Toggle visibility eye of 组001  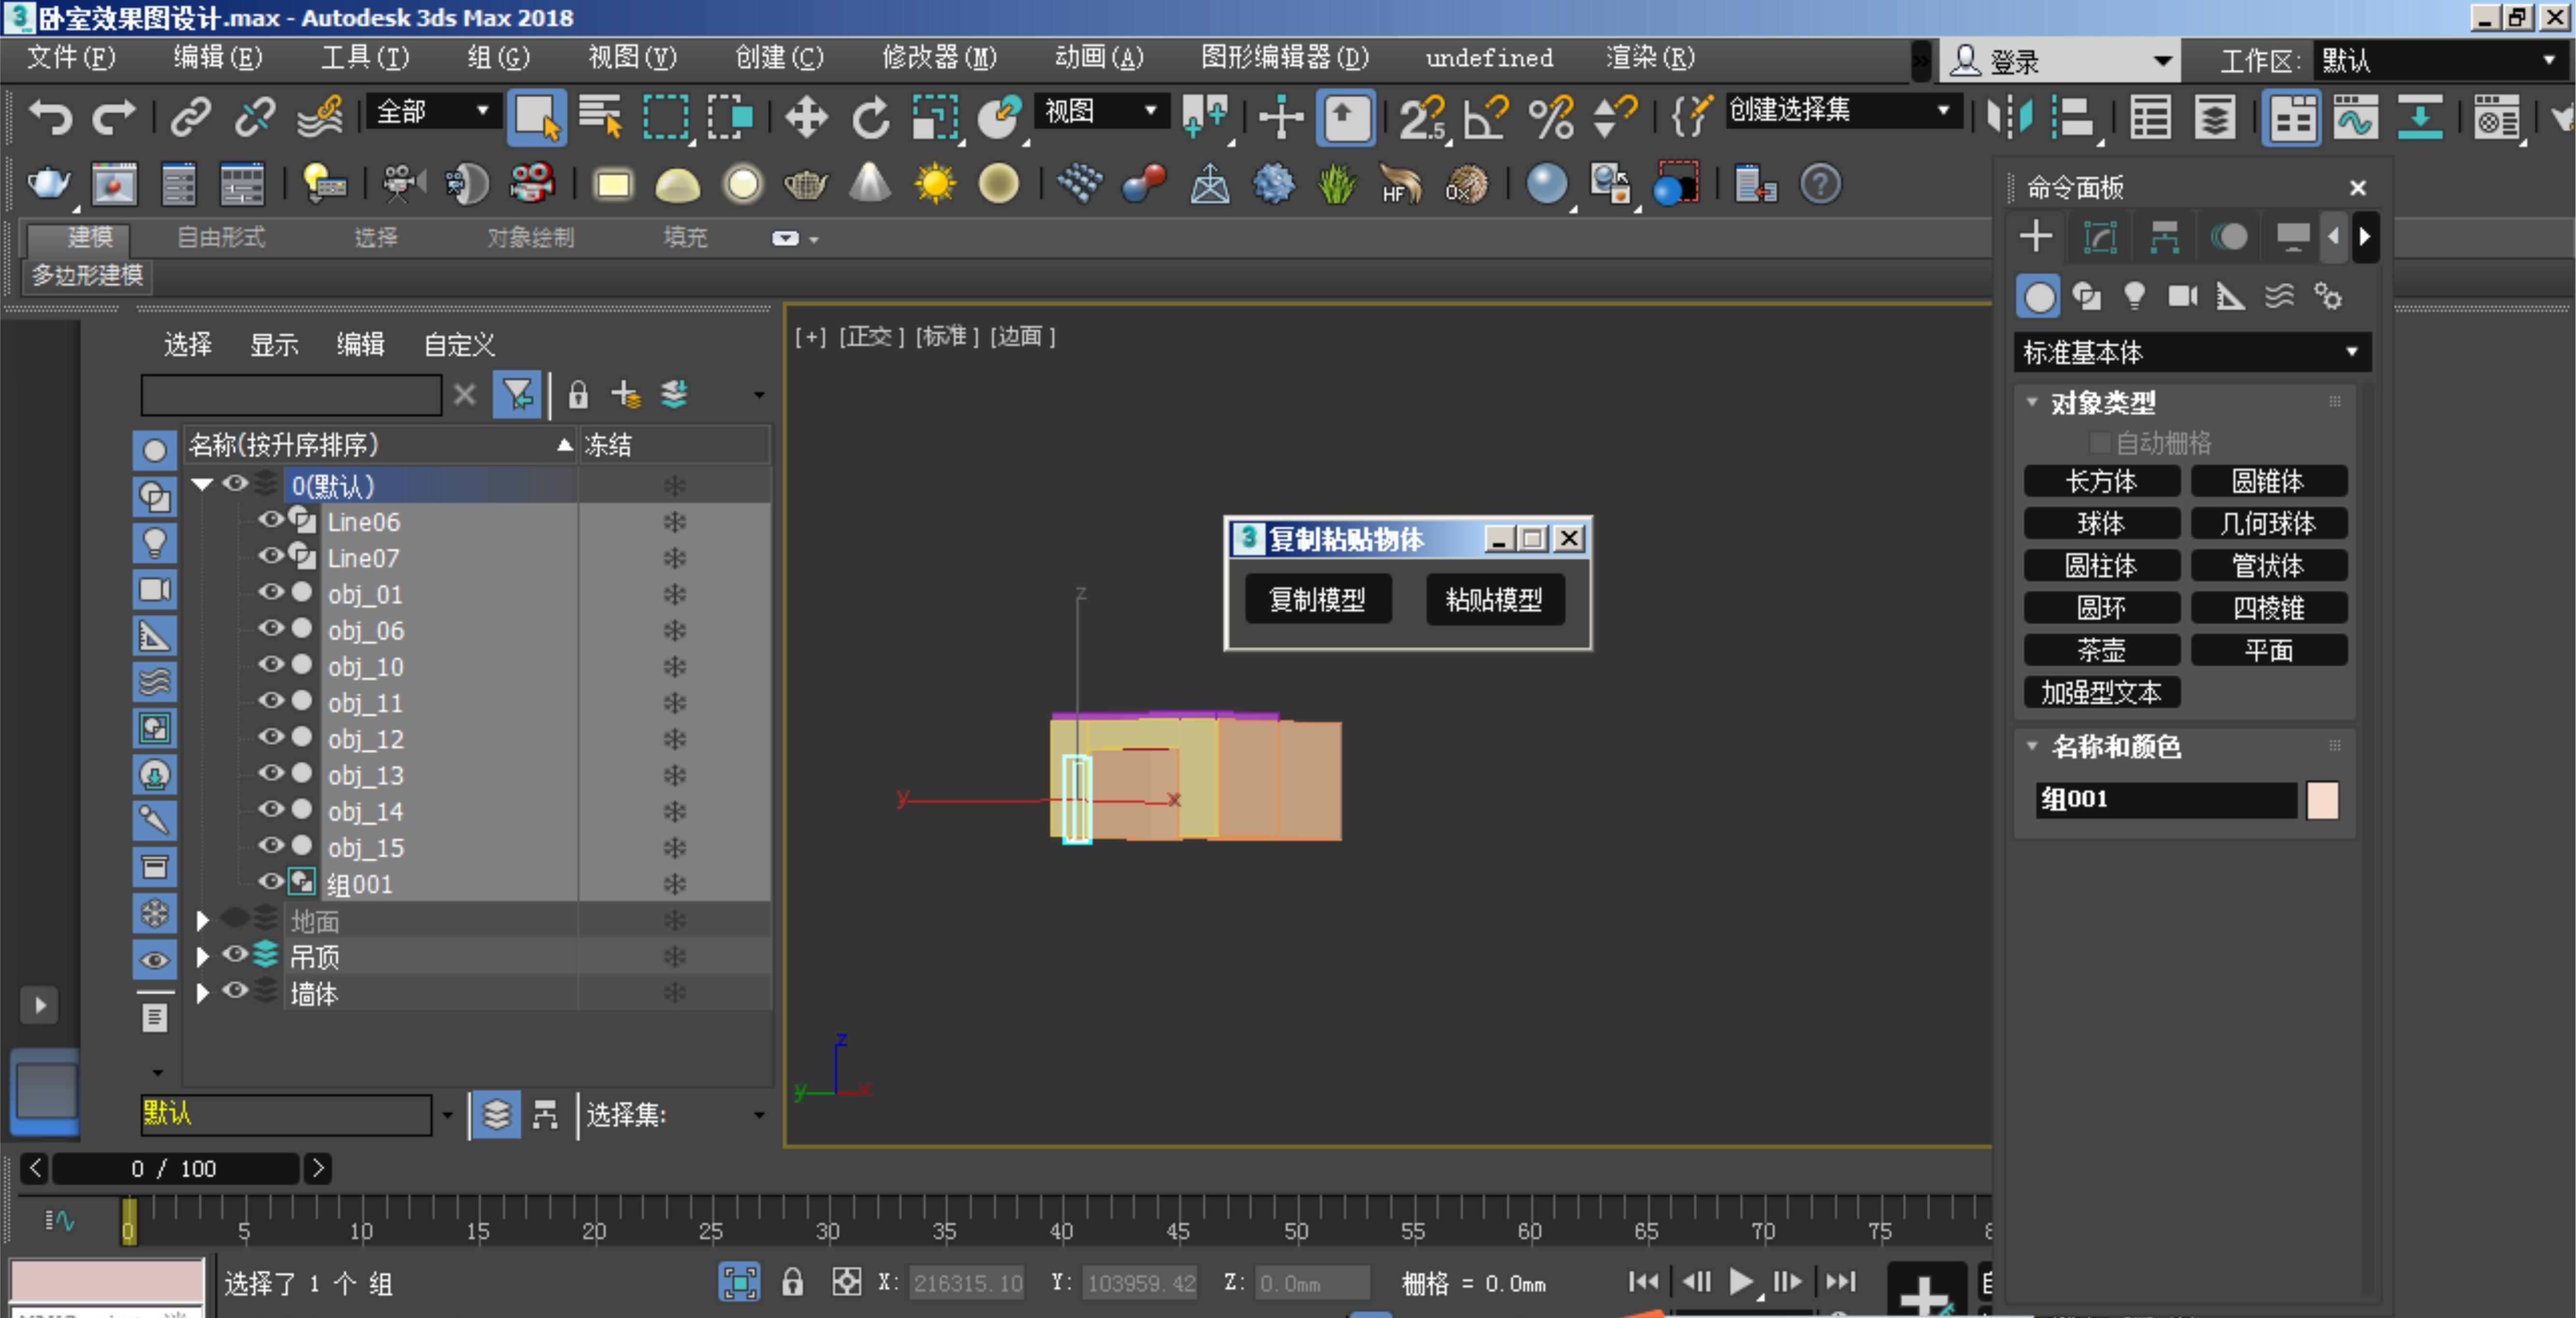[x=271, y=881]
